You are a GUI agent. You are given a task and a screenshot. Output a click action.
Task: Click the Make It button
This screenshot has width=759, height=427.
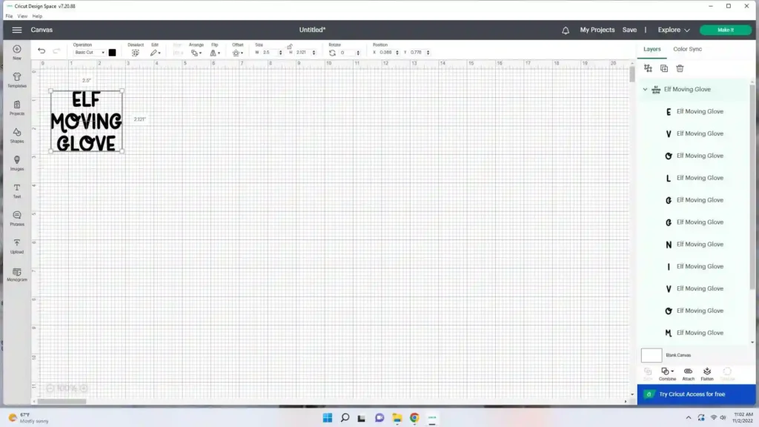coord(725,30)
